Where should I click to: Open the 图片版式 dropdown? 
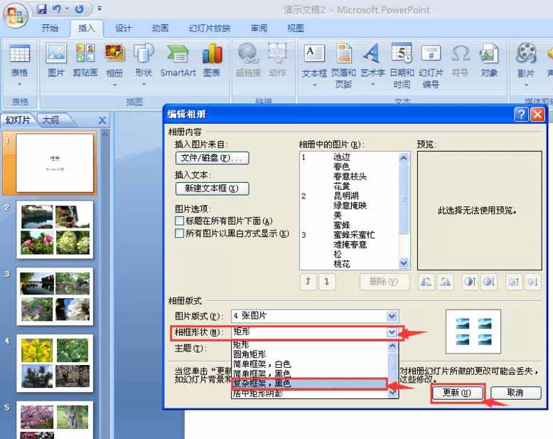(x=392, y=316)
